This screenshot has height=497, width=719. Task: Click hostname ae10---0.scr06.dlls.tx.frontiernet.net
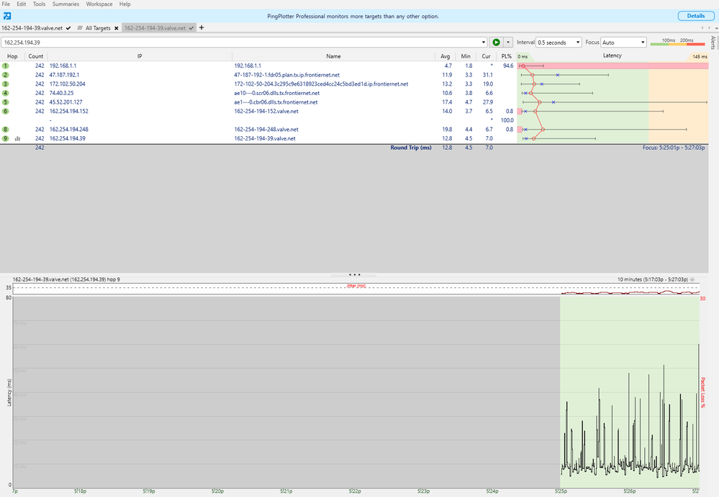point(277,93)
